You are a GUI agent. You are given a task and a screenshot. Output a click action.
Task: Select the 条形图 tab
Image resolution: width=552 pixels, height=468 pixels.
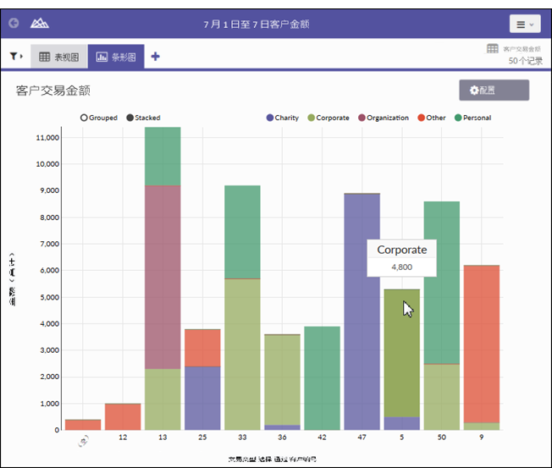(x=116, y=57)
